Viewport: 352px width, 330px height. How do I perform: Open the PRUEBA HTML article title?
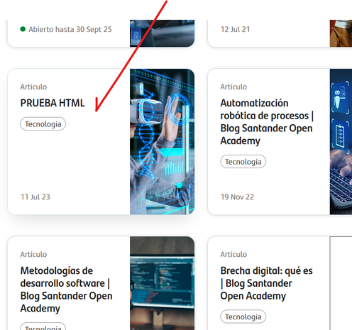53,103
